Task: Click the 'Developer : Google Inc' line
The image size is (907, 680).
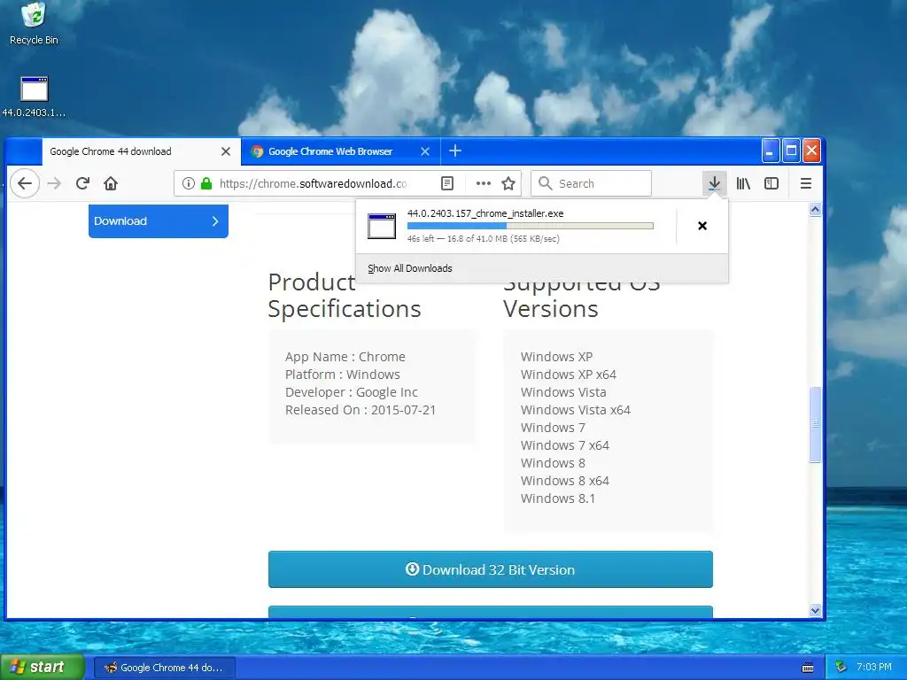Action: pyautogui.click(x=351, y=392)
